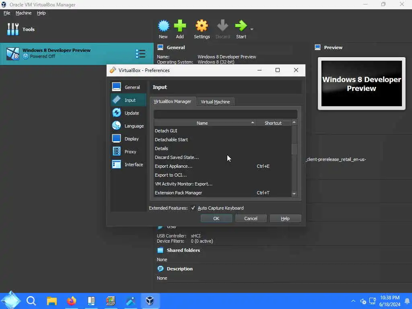412x309 pixels.
Task: Open the Display preferences category
Action: click(128, 138)
